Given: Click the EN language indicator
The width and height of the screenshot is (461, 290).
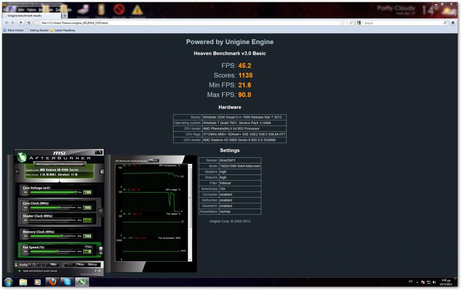Looking at the screenshot, I should (411, 282).
